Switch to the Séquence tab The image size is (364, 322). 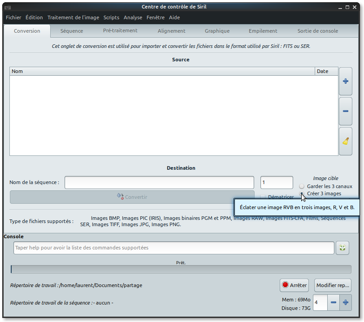[72, 31]
